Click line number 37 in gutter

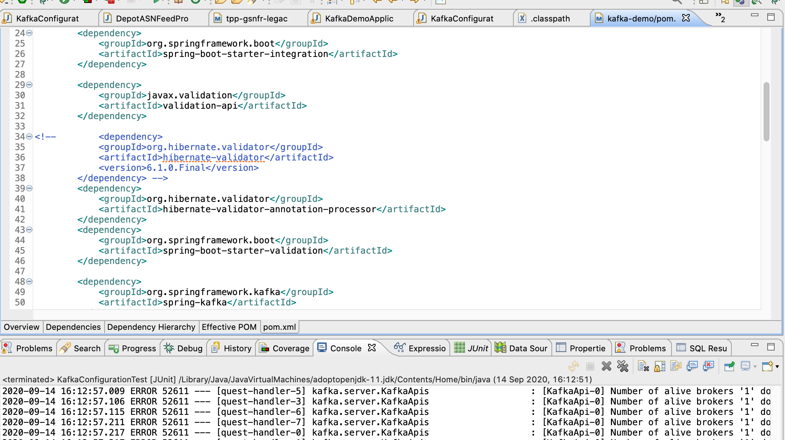(20, 168)
